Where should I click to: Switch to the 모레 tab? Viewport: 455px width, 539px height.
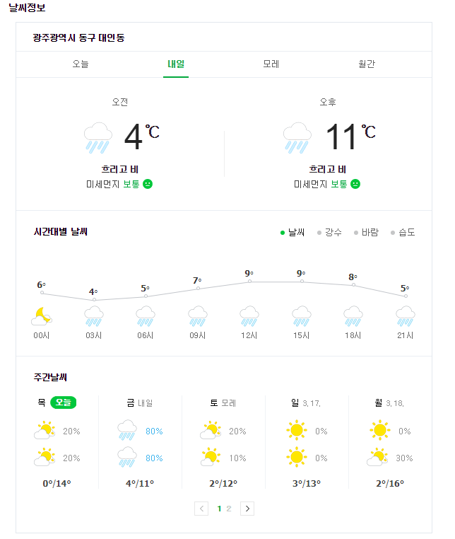[x=271, y=64]
